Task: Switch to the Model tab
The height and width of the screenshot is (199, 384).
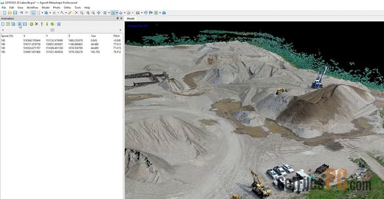Action: point(131,19)
